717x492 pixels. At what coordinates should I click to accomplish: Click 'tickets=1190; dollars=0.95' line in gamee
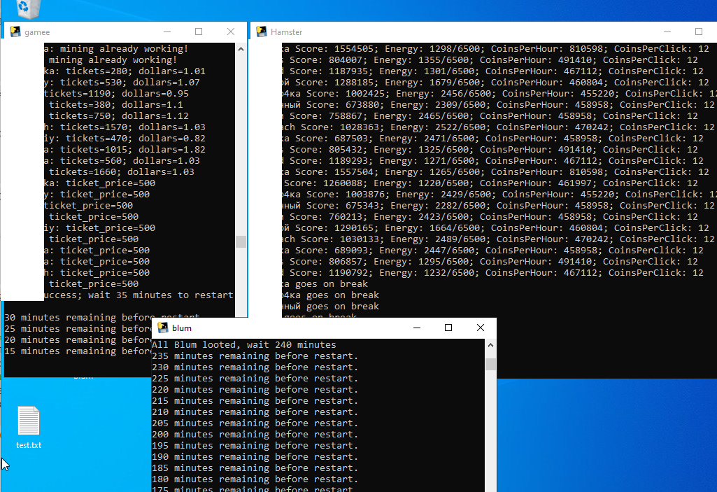pyautogui.click(x=116, y=93)
